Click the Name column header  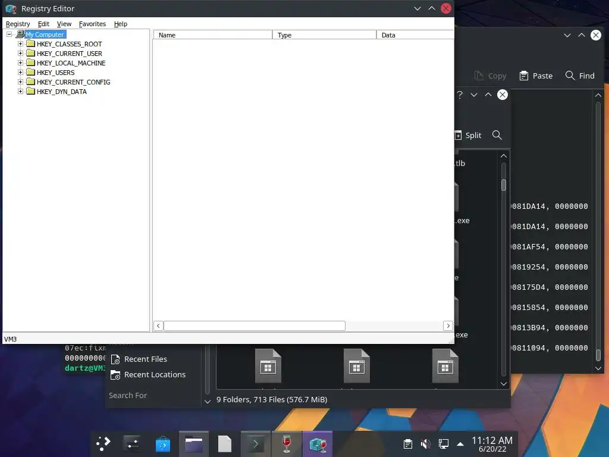click(213, 35)
